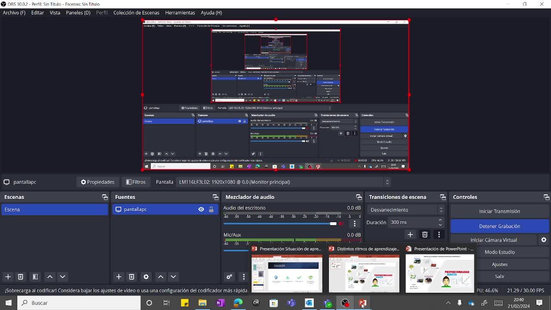
Task: Undock the Escenas panel
Action: point(105,197)
